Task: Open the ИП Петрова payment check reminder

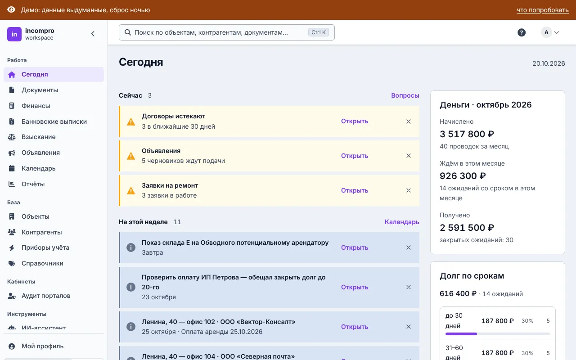Action: click(x=355, y=287)
